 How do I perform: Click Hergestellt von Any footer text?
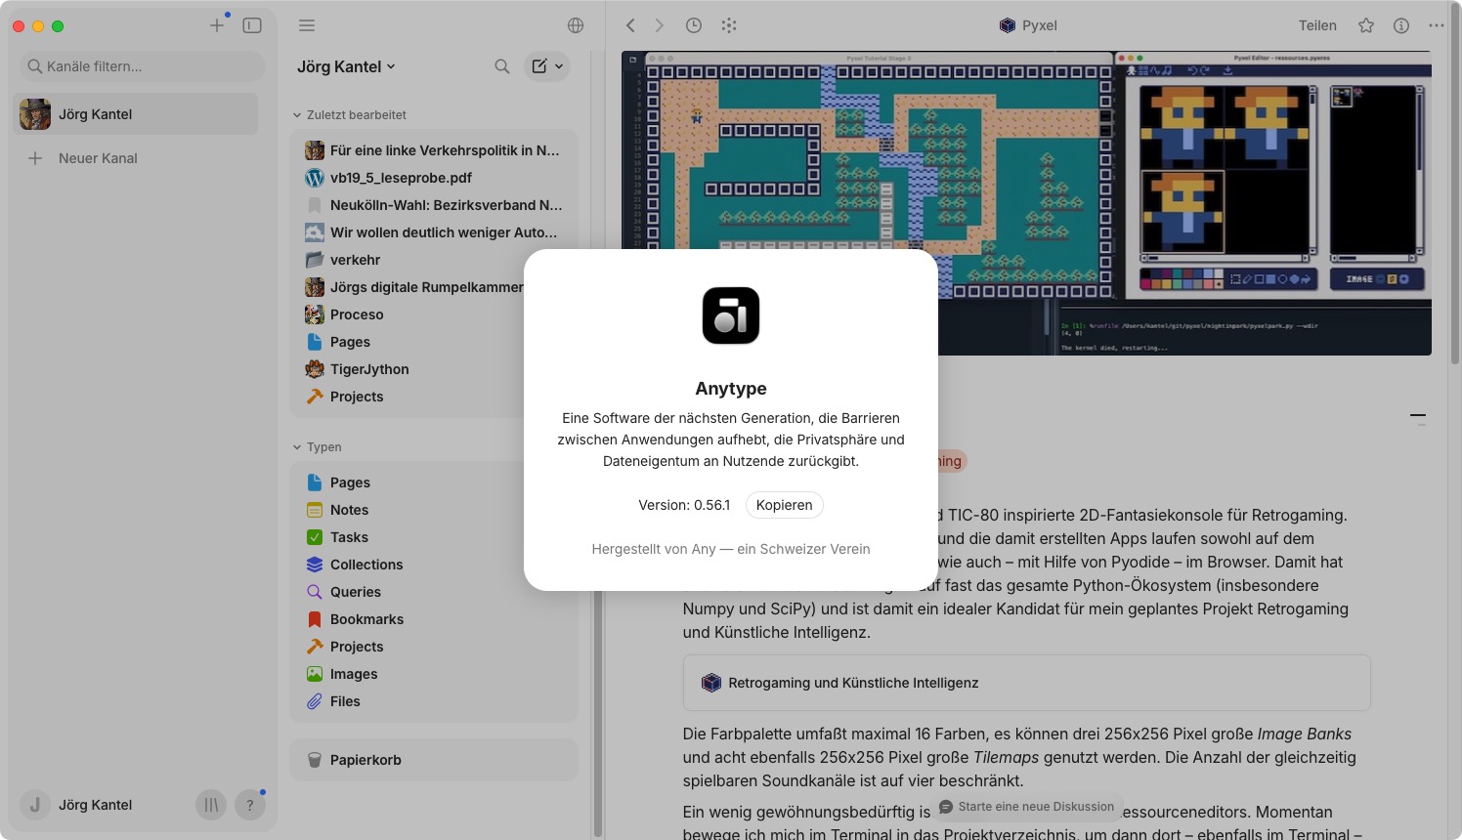click(x=731, y=549)
